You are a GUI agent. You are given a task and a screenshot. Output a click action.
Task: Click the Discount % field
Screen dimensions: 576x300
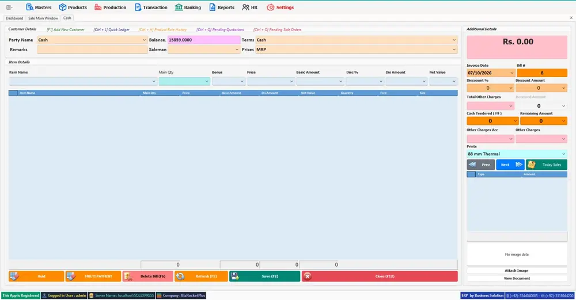pos(490,88)
